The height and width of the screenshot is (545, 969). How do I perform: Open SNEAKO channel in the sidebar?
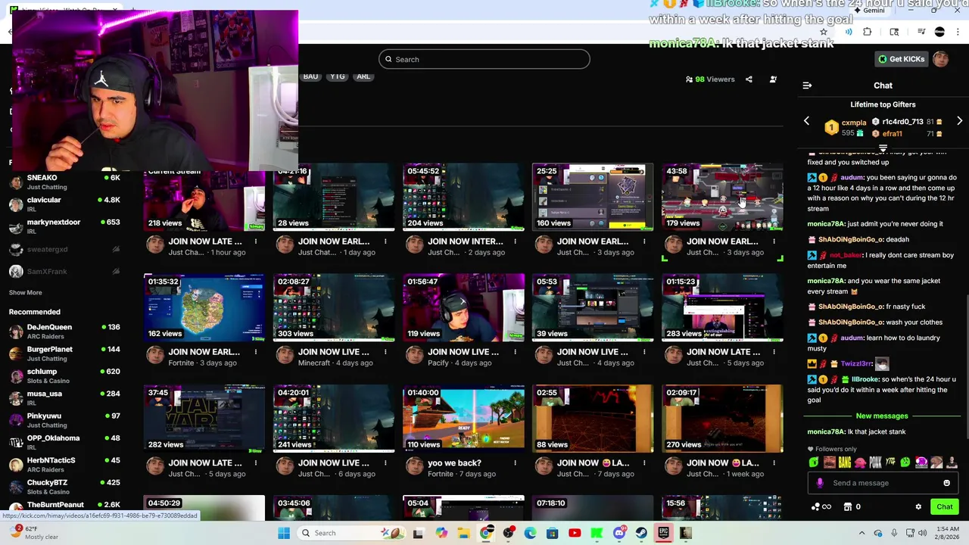[64, 182]
